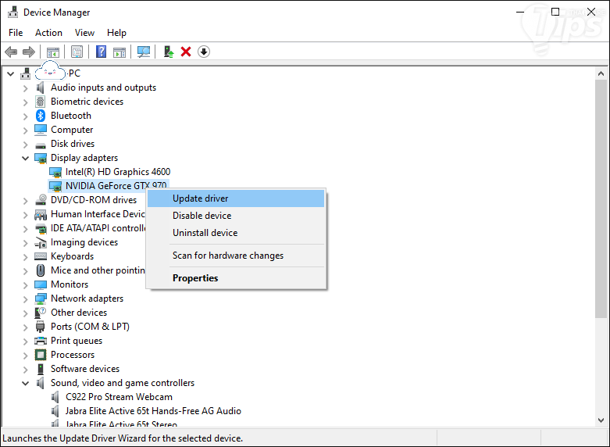Collapse the Display adapters category
This screenshot has width=610, height=447.
tap(25, 158)
